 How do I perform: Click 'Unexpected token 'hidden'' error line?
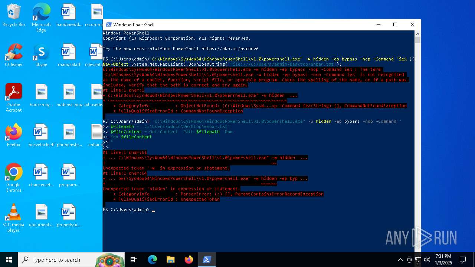click(x=171, y=189)
